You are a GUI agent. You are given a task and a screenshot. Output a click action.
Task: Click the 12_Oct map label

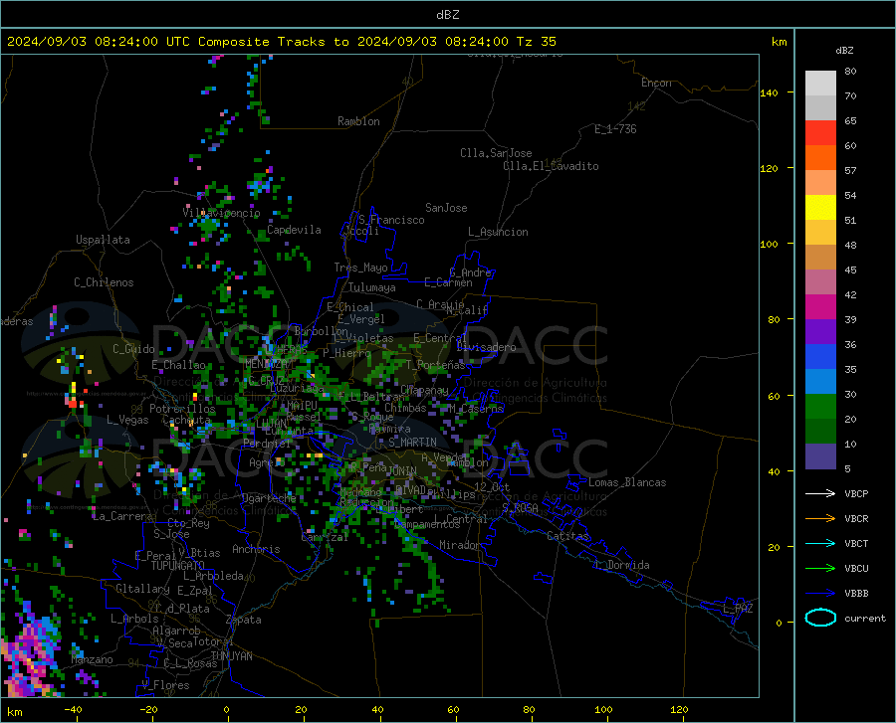(x=492, y=486)
